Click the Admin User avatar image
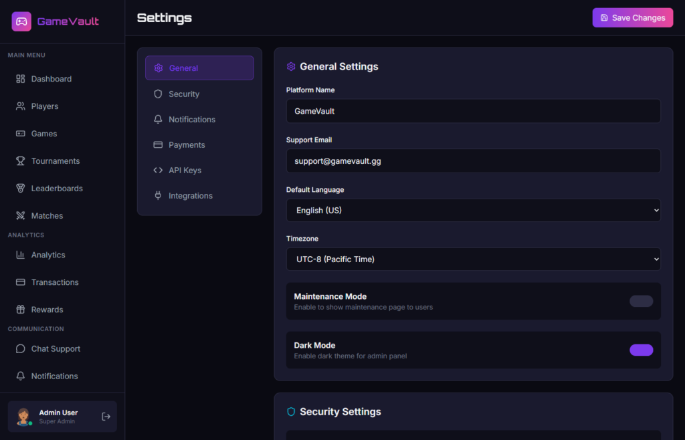 click(23, 417)
